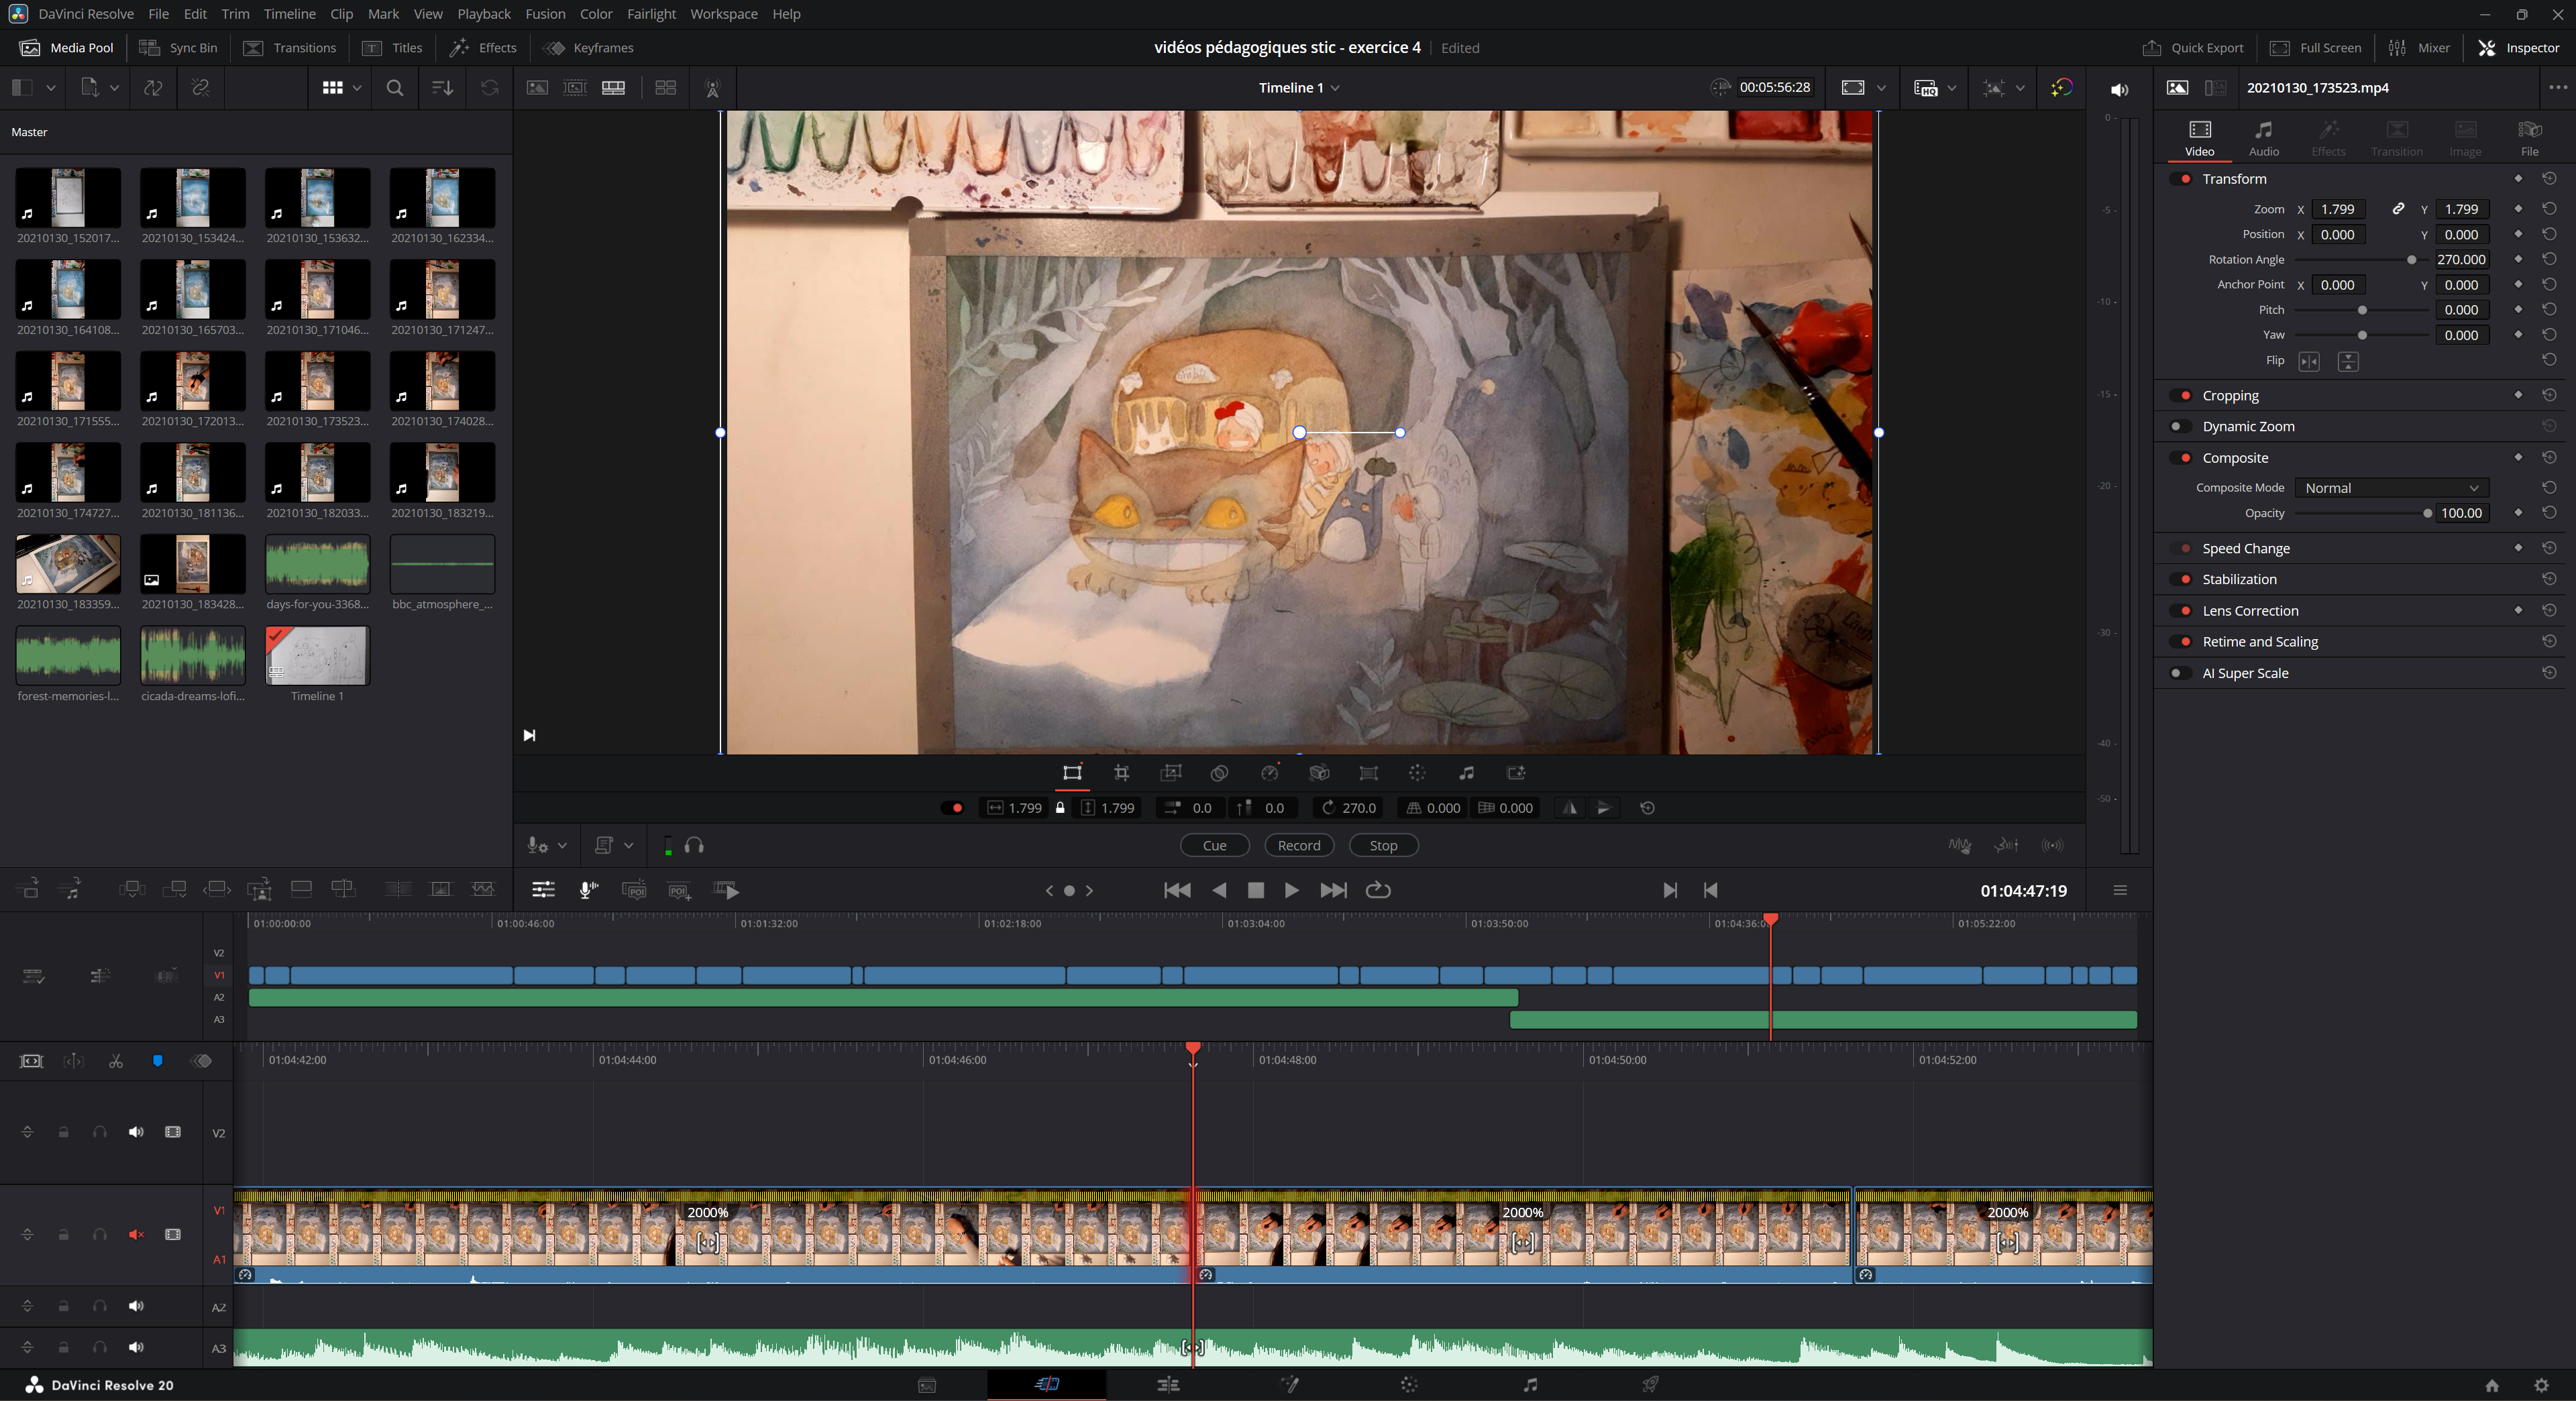
Task: Select the razor edit mode in the timeline toolbar
Action: click(115, 1060)
